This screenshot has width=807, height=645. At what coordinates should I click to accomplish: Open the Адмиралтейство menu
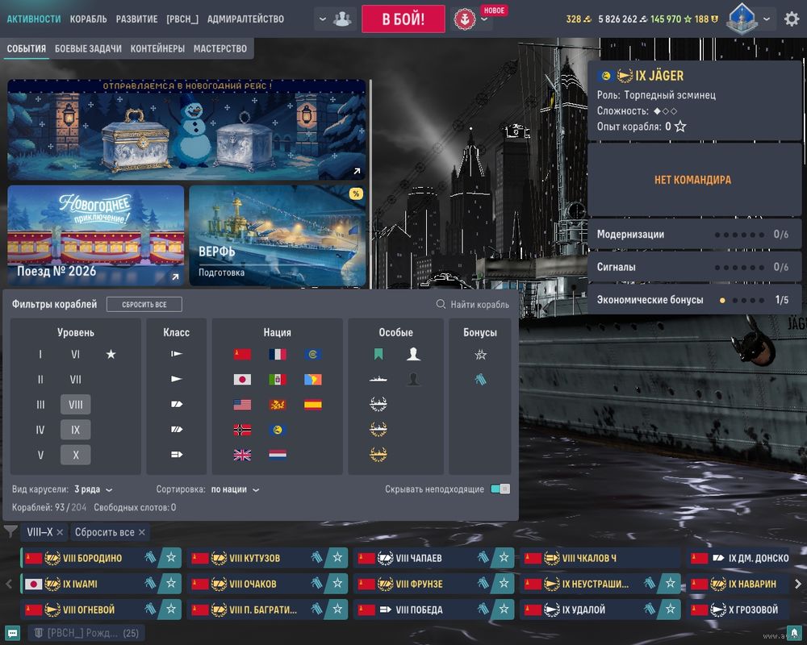tap(245, 19)
